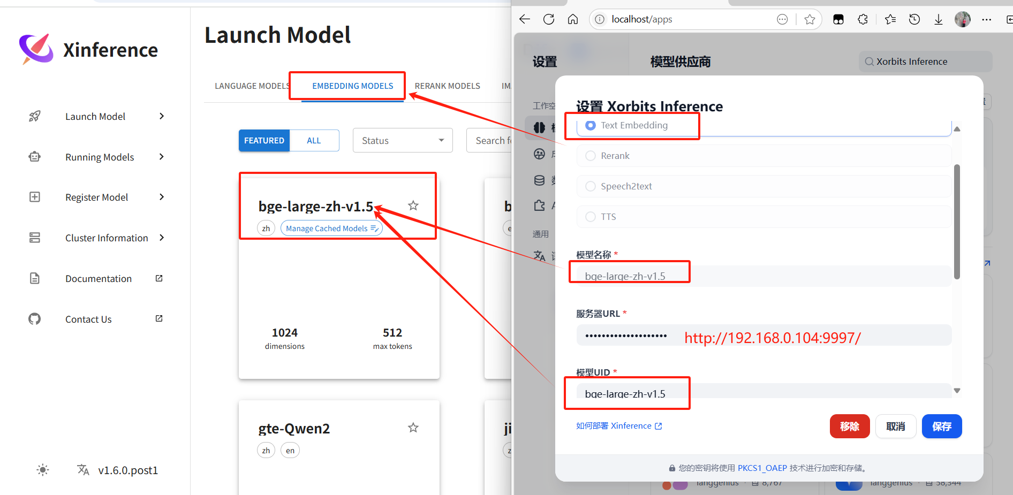Toggle the light/dark theme sun icon

43,470
